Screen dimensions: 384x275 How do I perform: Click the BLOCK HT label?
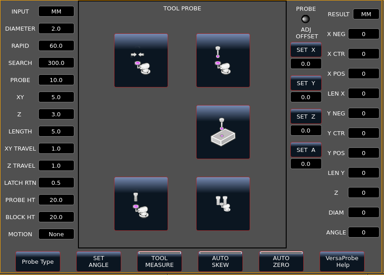coord(20,217)
